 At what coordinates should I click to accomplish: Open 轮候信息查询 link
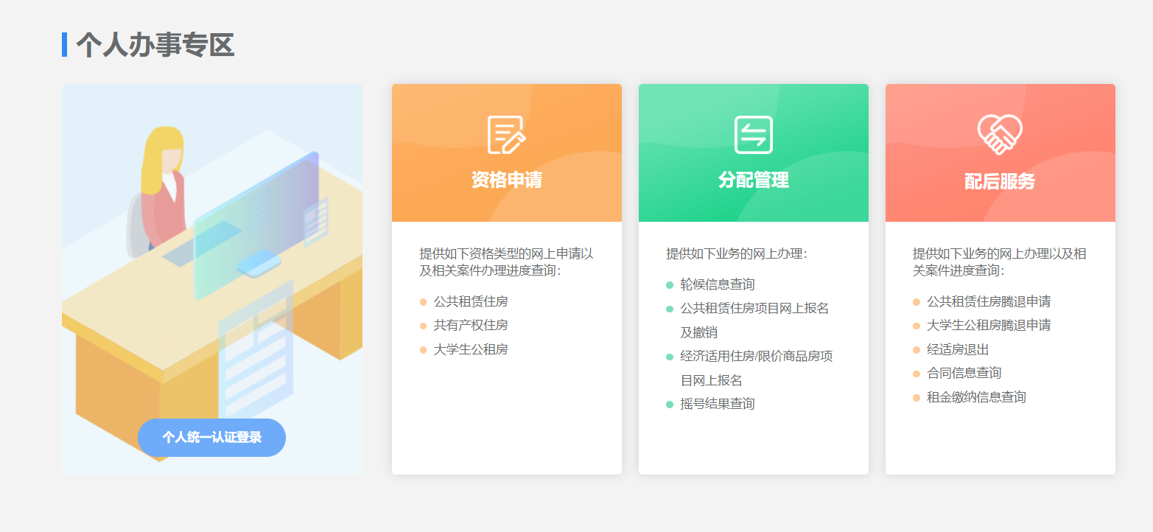click(x=718, y=284)
